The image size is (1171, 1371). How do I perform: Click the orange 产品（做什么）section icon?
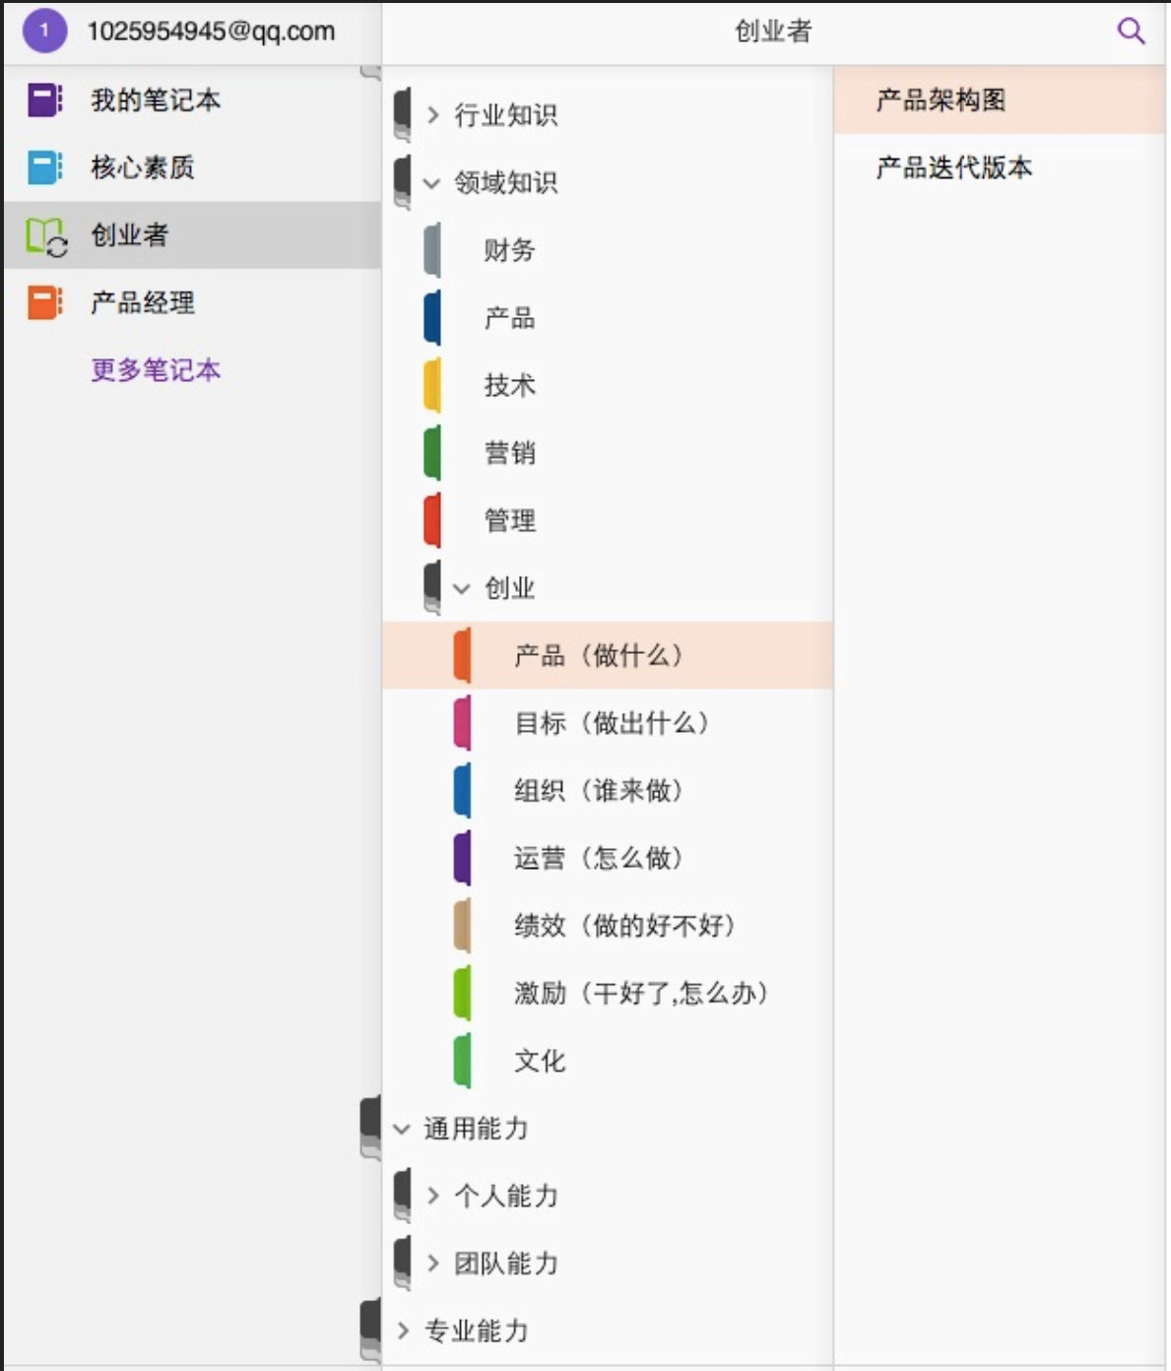(x=462, y=655)
